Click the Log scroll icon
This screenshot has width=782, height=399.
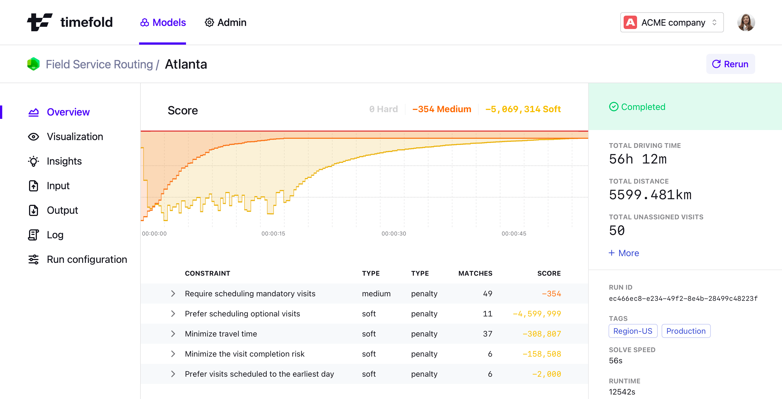[34, 235]
